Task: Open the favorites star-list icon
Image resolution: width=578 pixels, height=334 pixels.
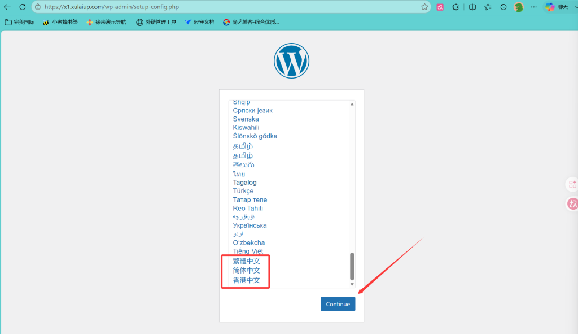Action: click(x=488, y=7)
